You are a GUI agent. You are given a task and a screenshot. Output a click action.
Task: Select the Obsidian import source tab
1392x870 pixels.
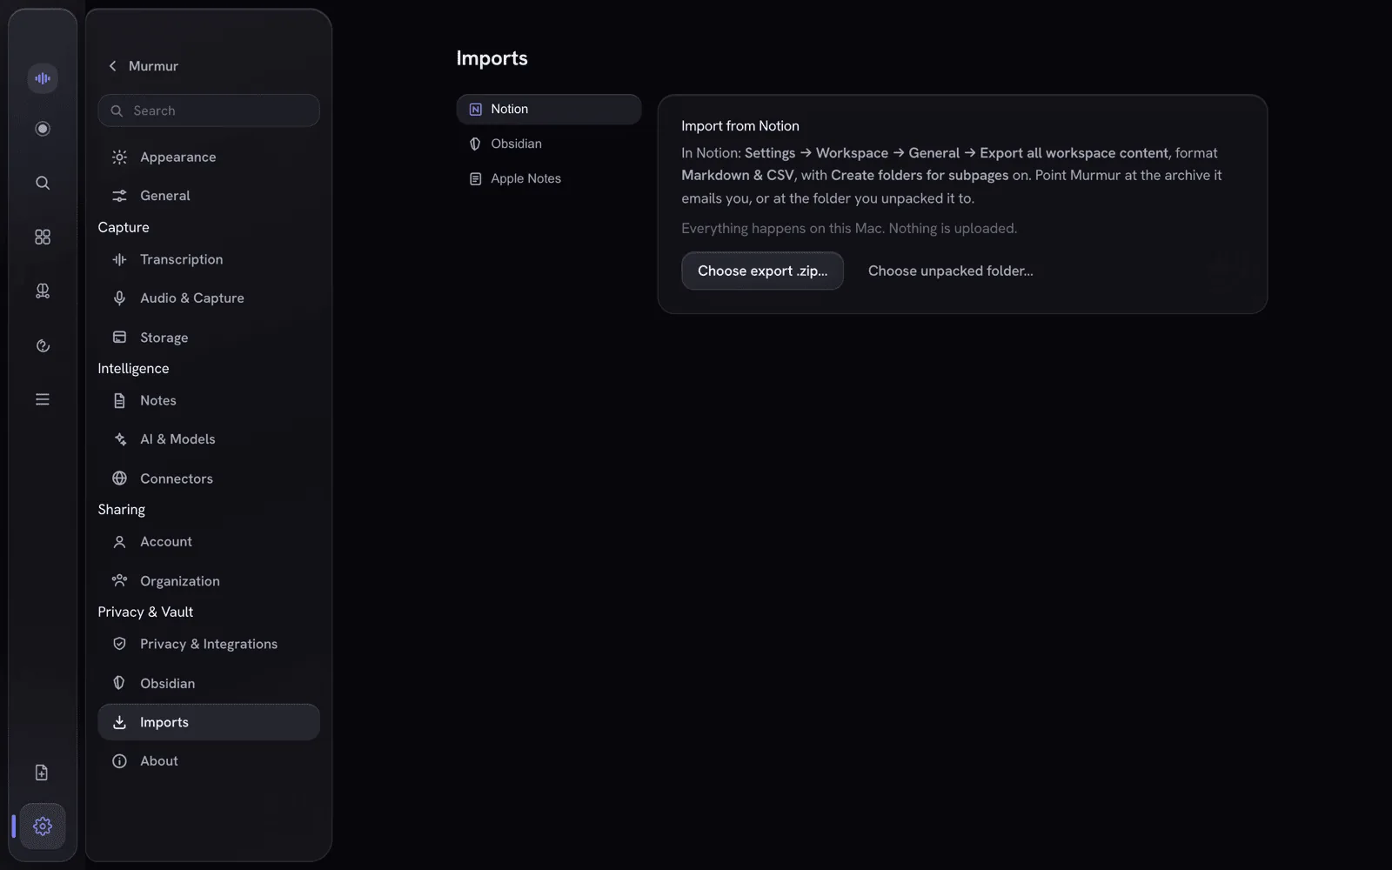[549, 144]
